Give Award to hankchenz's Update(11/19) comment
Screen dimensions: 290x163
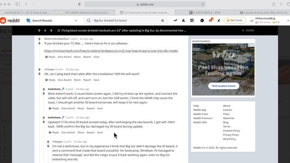(x=68, y=133)
